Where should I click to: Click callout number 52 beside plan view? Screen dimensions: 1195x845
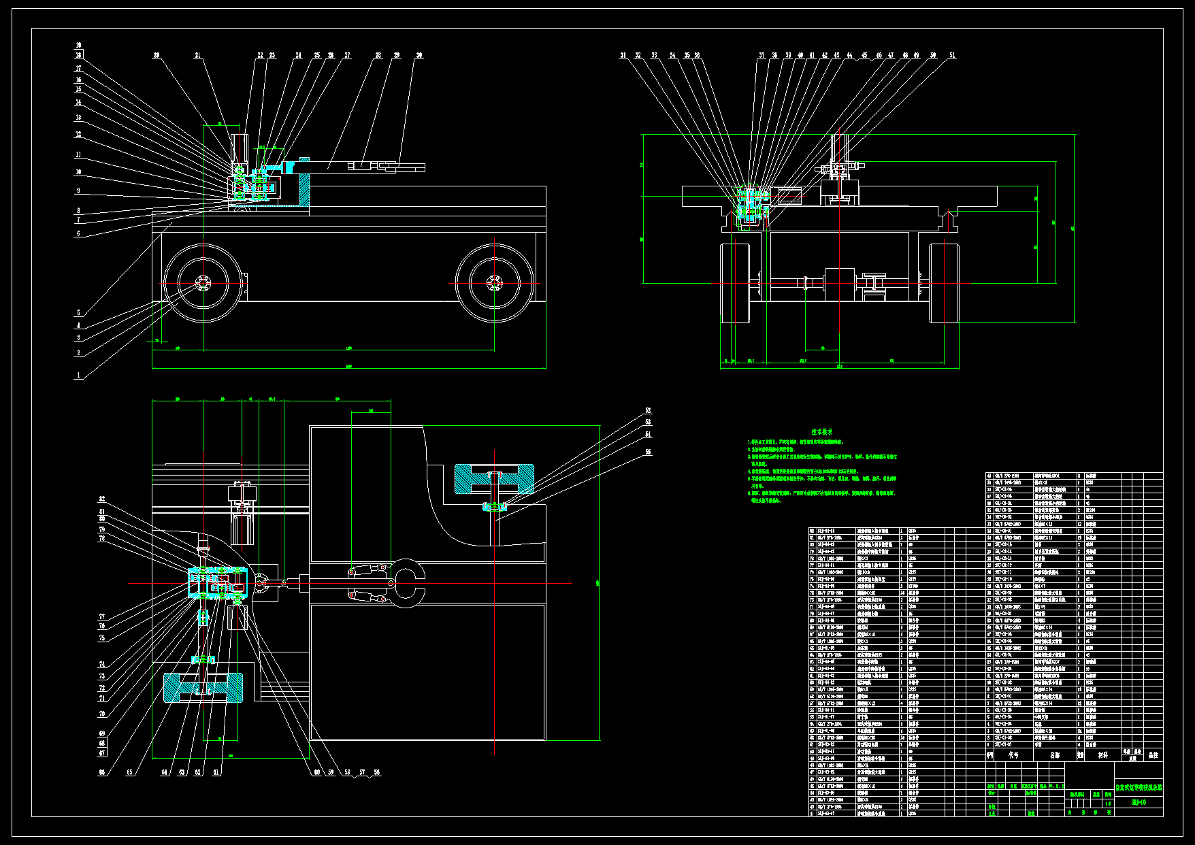coord(648,411)
